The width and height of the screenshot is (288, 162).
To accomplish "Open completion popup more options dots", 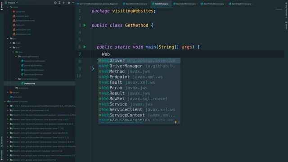I will coord(179,122).
